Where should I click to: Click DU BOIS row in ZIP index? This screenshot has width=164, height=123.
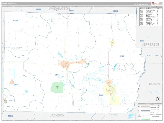149,18
